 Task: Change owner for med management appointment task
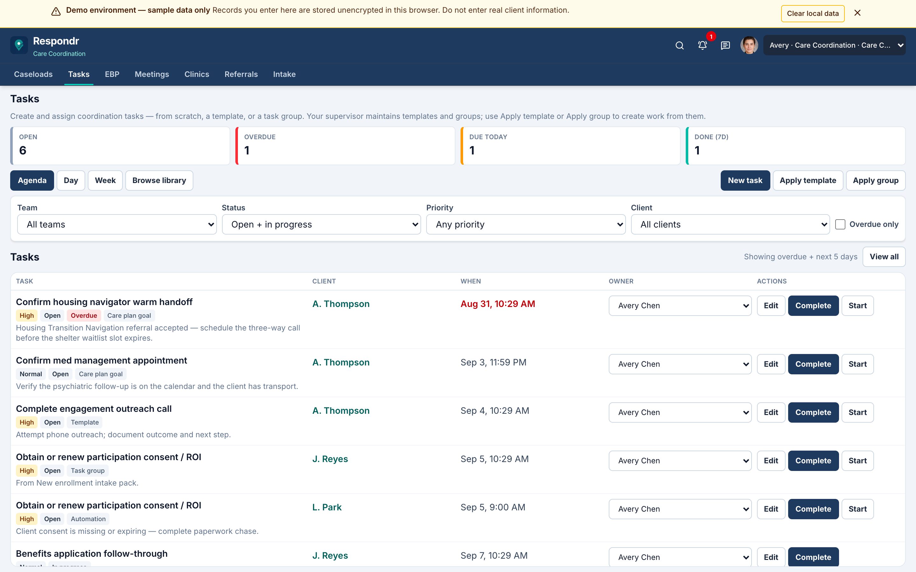(x=680, y=364)
